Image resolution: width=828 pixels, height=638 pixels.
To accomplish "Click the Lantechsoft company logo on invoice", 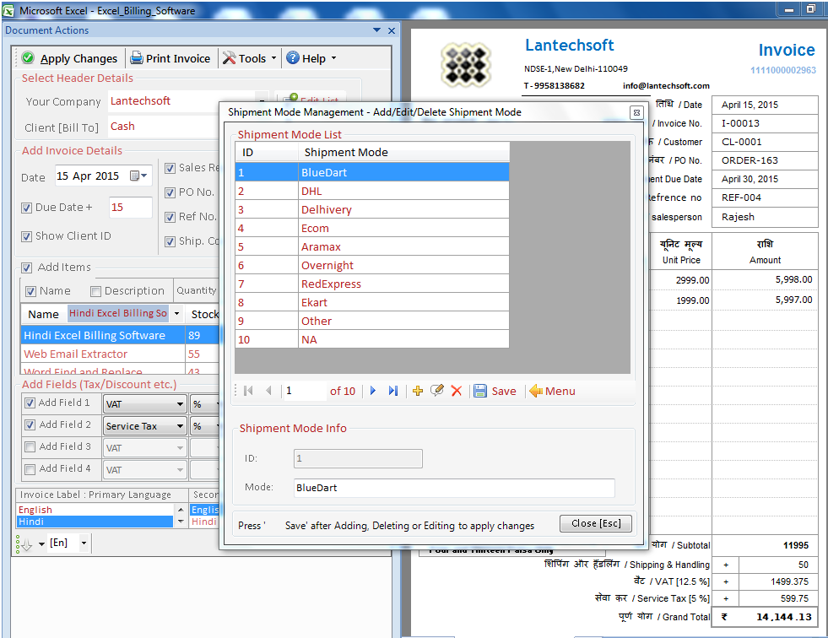I will point(465,65).
